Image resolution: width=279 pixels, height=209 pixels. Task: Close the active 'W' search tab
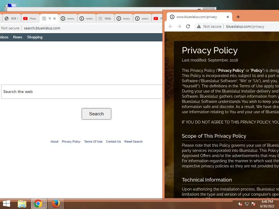click(x=54, y=19)
